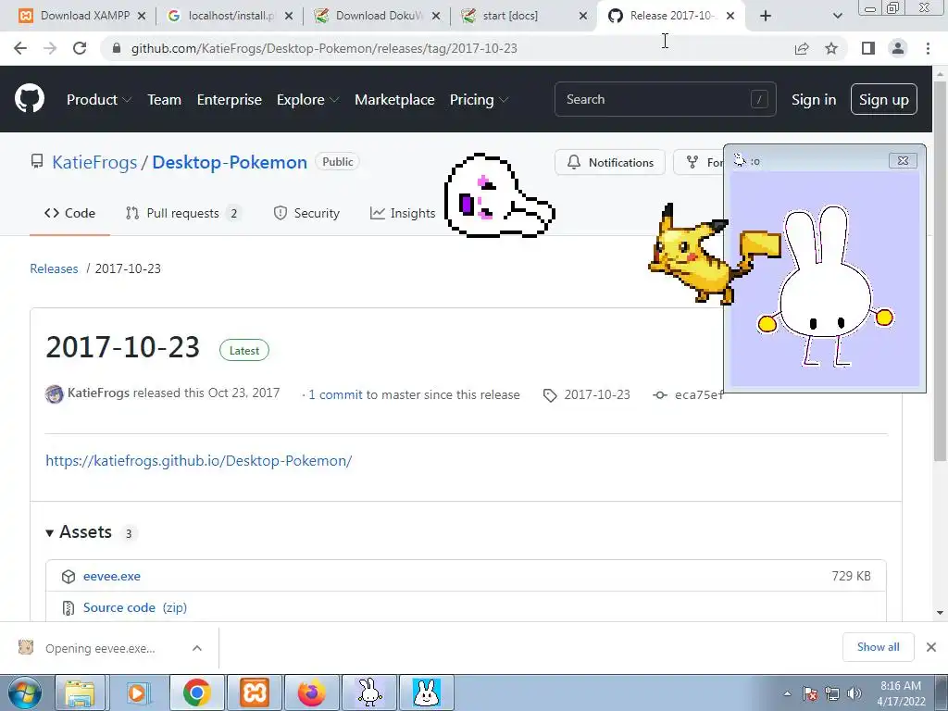Bookmark this page with the star icon

click(831, 48)
